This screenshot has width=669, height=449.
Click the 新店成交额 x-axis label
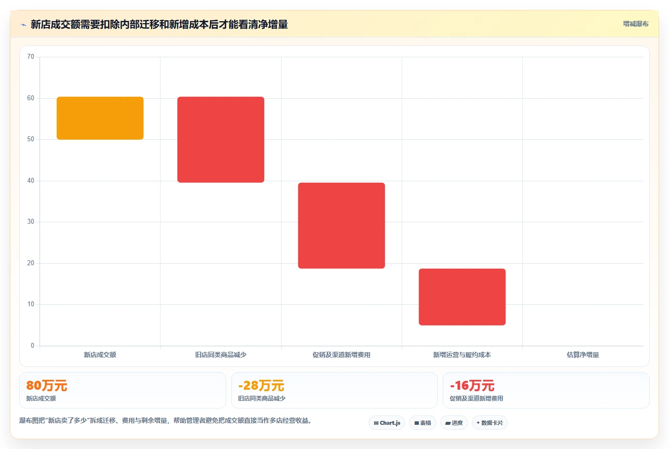(100, 355)
